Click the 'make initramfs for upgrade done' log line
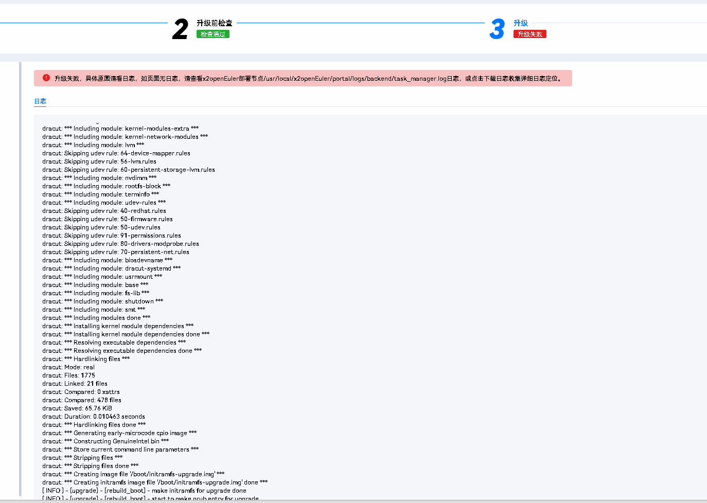This screenshot has width=707, height=503. pyautogui.click(x=144, y=491)
